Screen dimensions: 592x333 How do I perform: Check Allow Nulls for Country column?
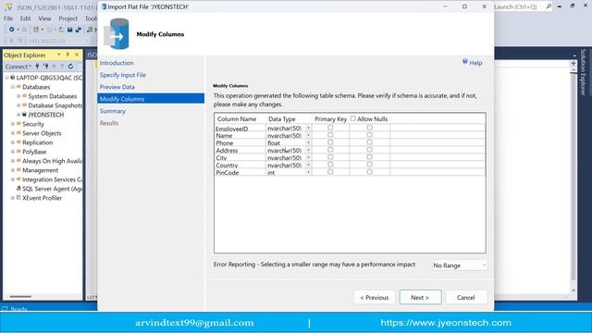(370, 165)
